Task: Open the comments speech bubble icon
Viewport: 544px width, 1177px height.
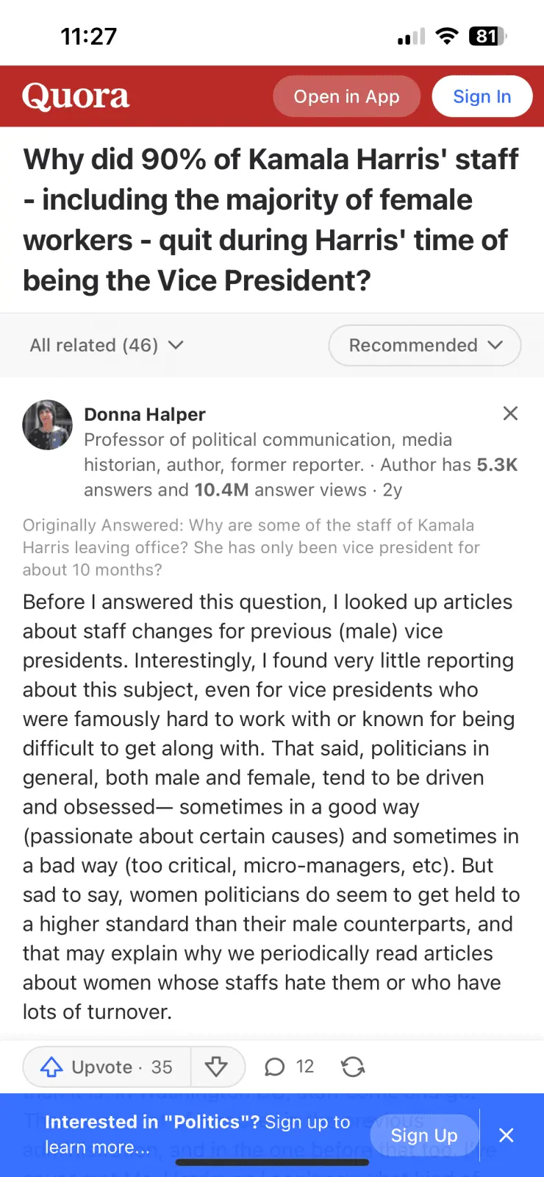Action: coord(275,1067)
